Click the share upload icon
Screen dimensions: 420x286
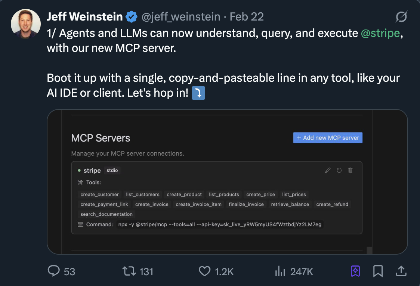coord(401,271)
